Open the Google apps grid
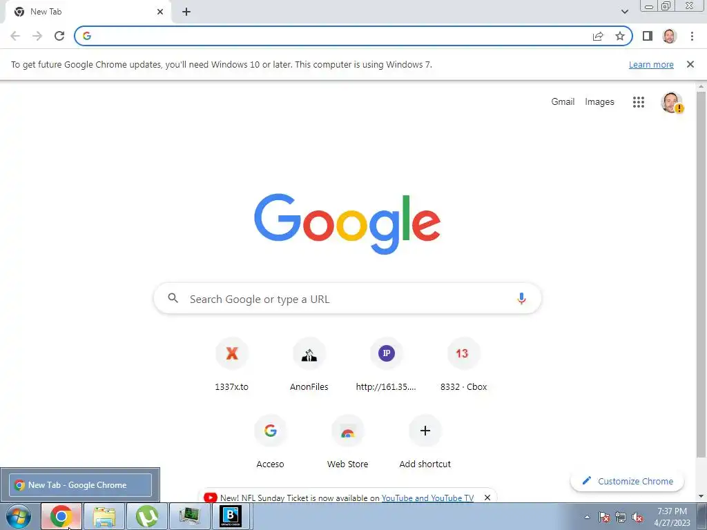This screenshot has height=530, width=707. tap(639, 102)
